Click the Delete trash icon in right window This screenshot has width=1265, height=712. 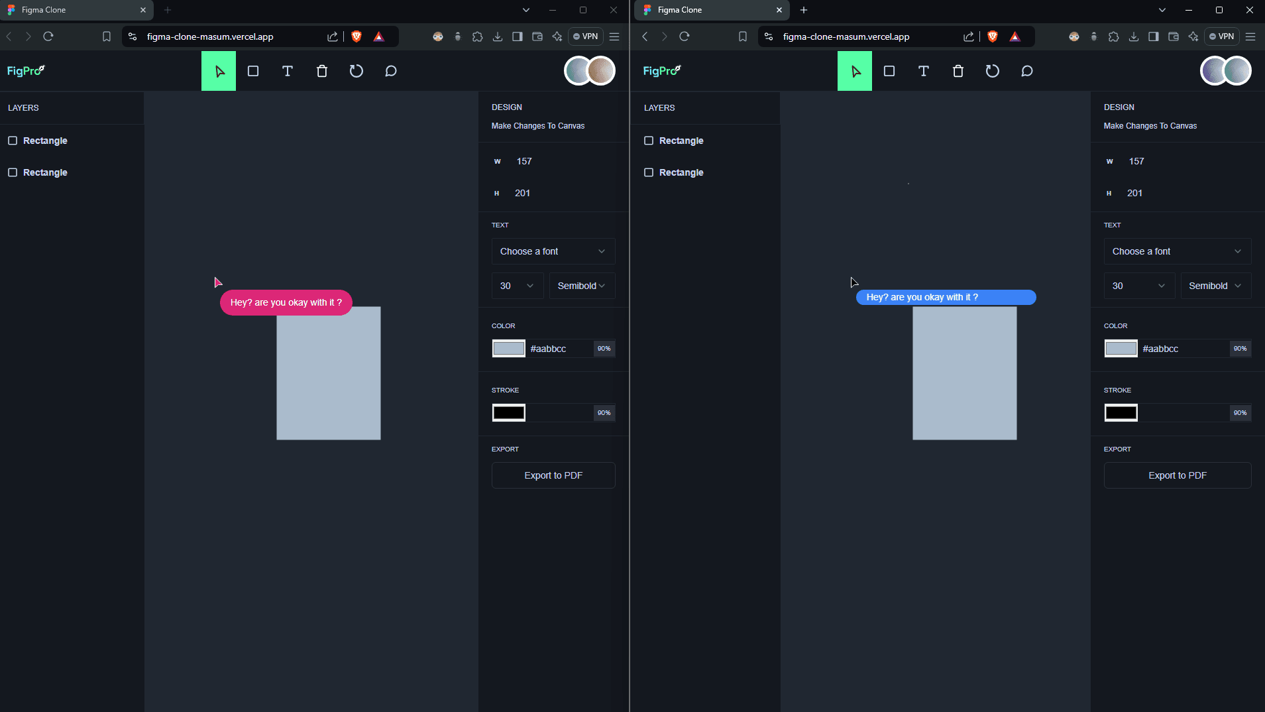click(958, 71)
